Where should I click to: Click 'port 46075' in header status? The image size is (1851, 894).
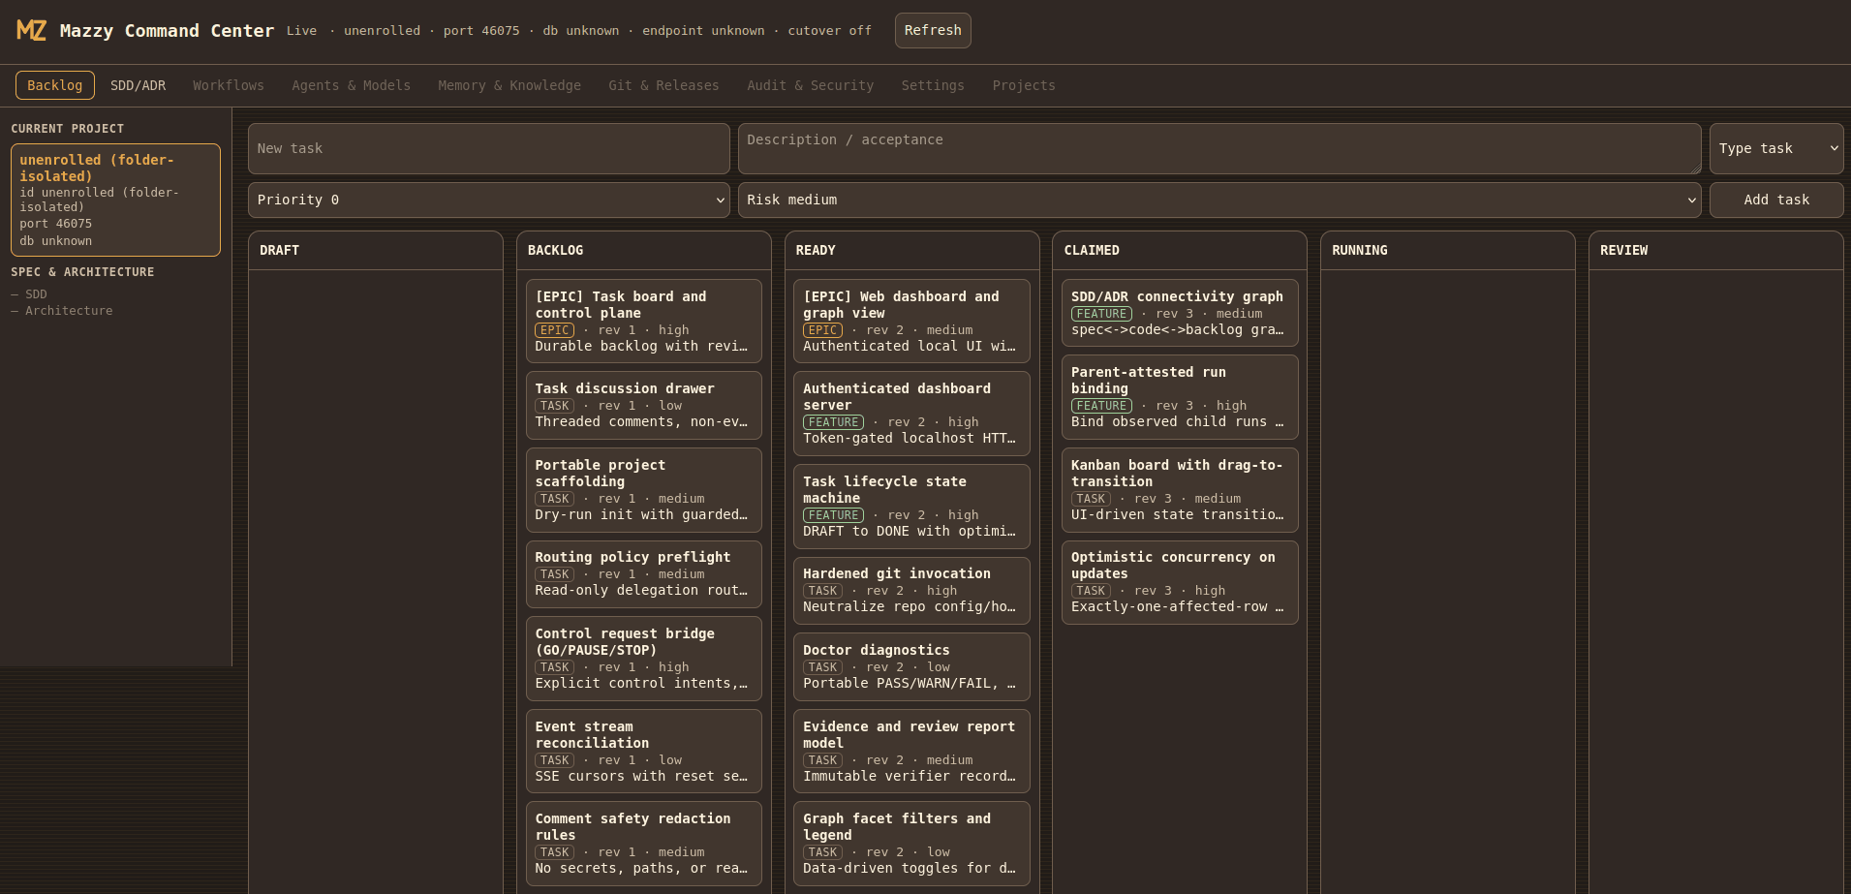[x=481, y=31]
